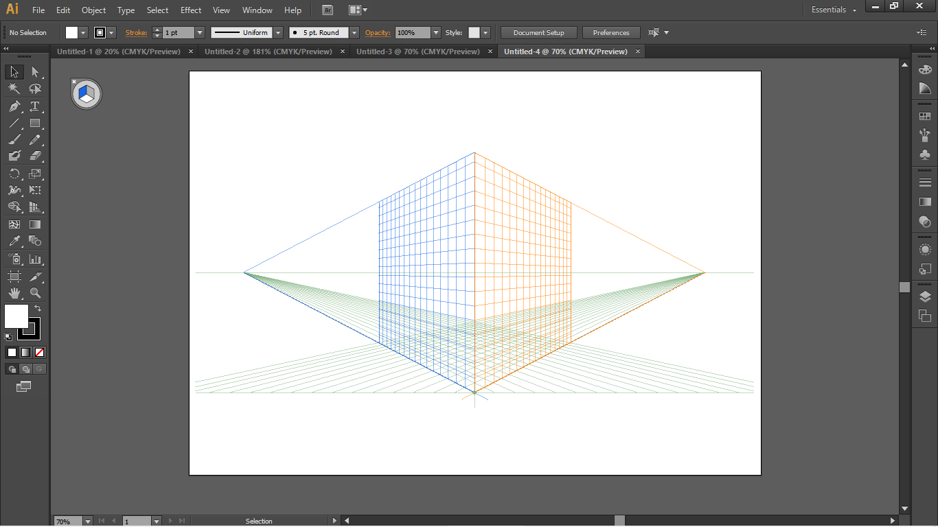Screen dimensions: 938x527
Task: Activate the Type tool
Action: click(36, 106)
